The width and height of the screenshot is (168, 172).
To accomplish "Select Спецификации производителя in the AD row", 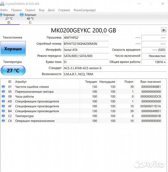I will coord(37,101).
